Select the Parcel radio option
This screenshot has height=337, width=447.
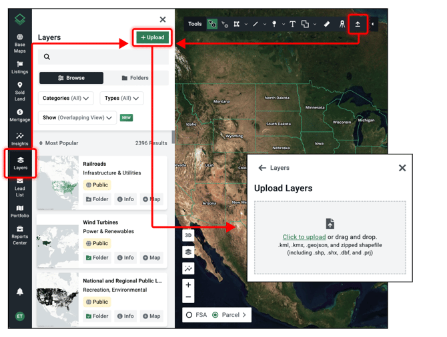click(215, 314)
